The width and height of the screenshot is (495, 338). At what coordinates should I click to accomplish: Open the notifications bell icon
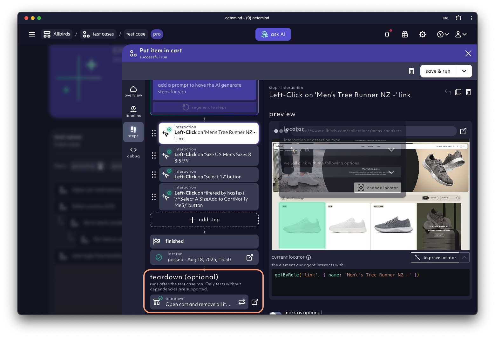(387, 34)
